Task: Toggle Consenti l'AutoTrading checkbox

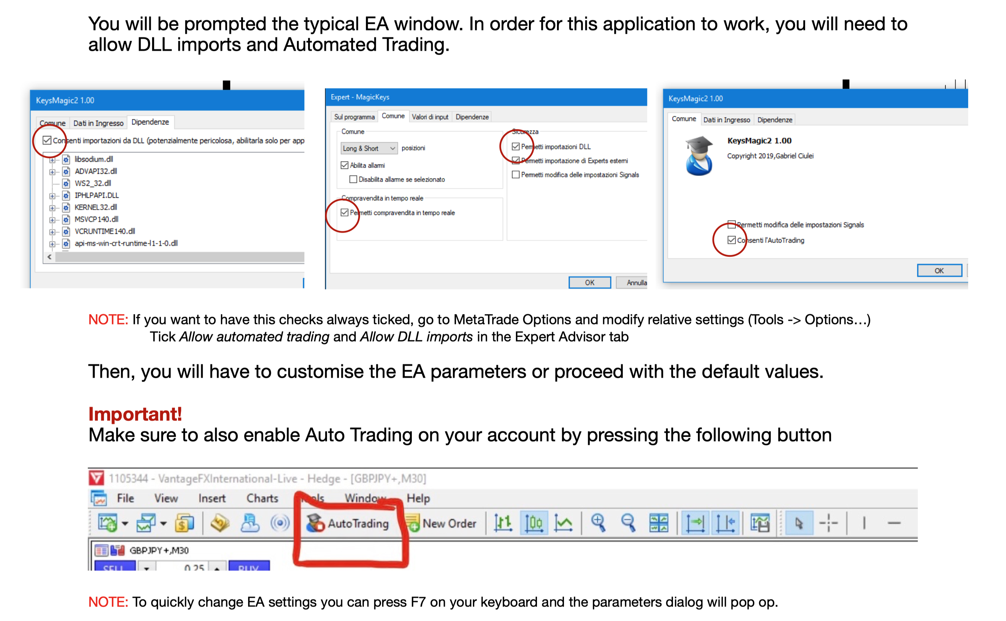Action: pyautogui.click(x=731, y=240)
